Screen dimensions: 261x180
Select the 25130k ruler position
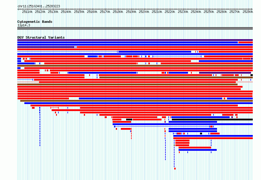[x=53, y=12]
